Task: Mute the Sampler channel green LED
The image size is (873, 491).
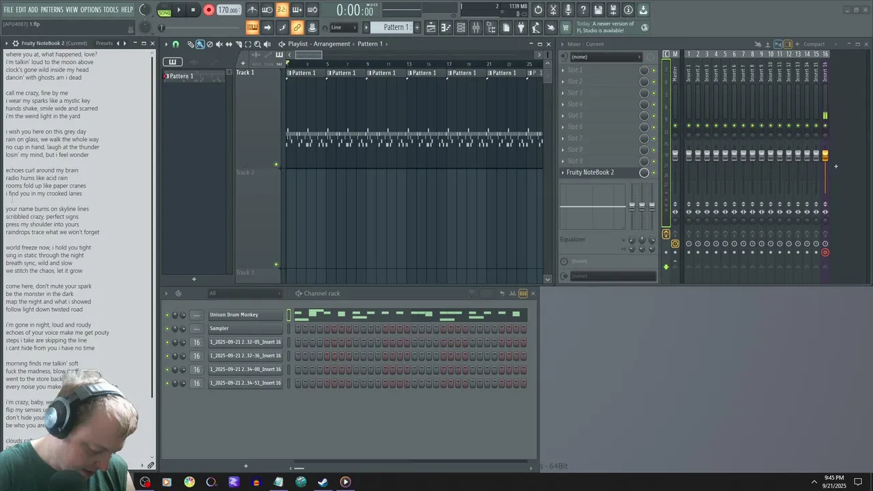Action: click(x=167, y=329)
